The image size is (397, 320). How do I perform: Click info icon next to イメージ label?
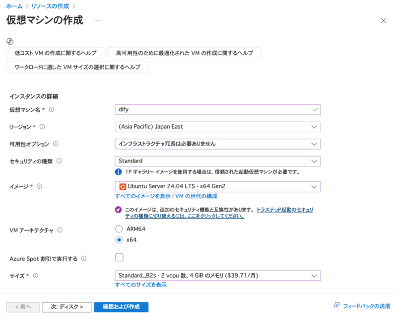pyautogui.click(x=39, y=186)
